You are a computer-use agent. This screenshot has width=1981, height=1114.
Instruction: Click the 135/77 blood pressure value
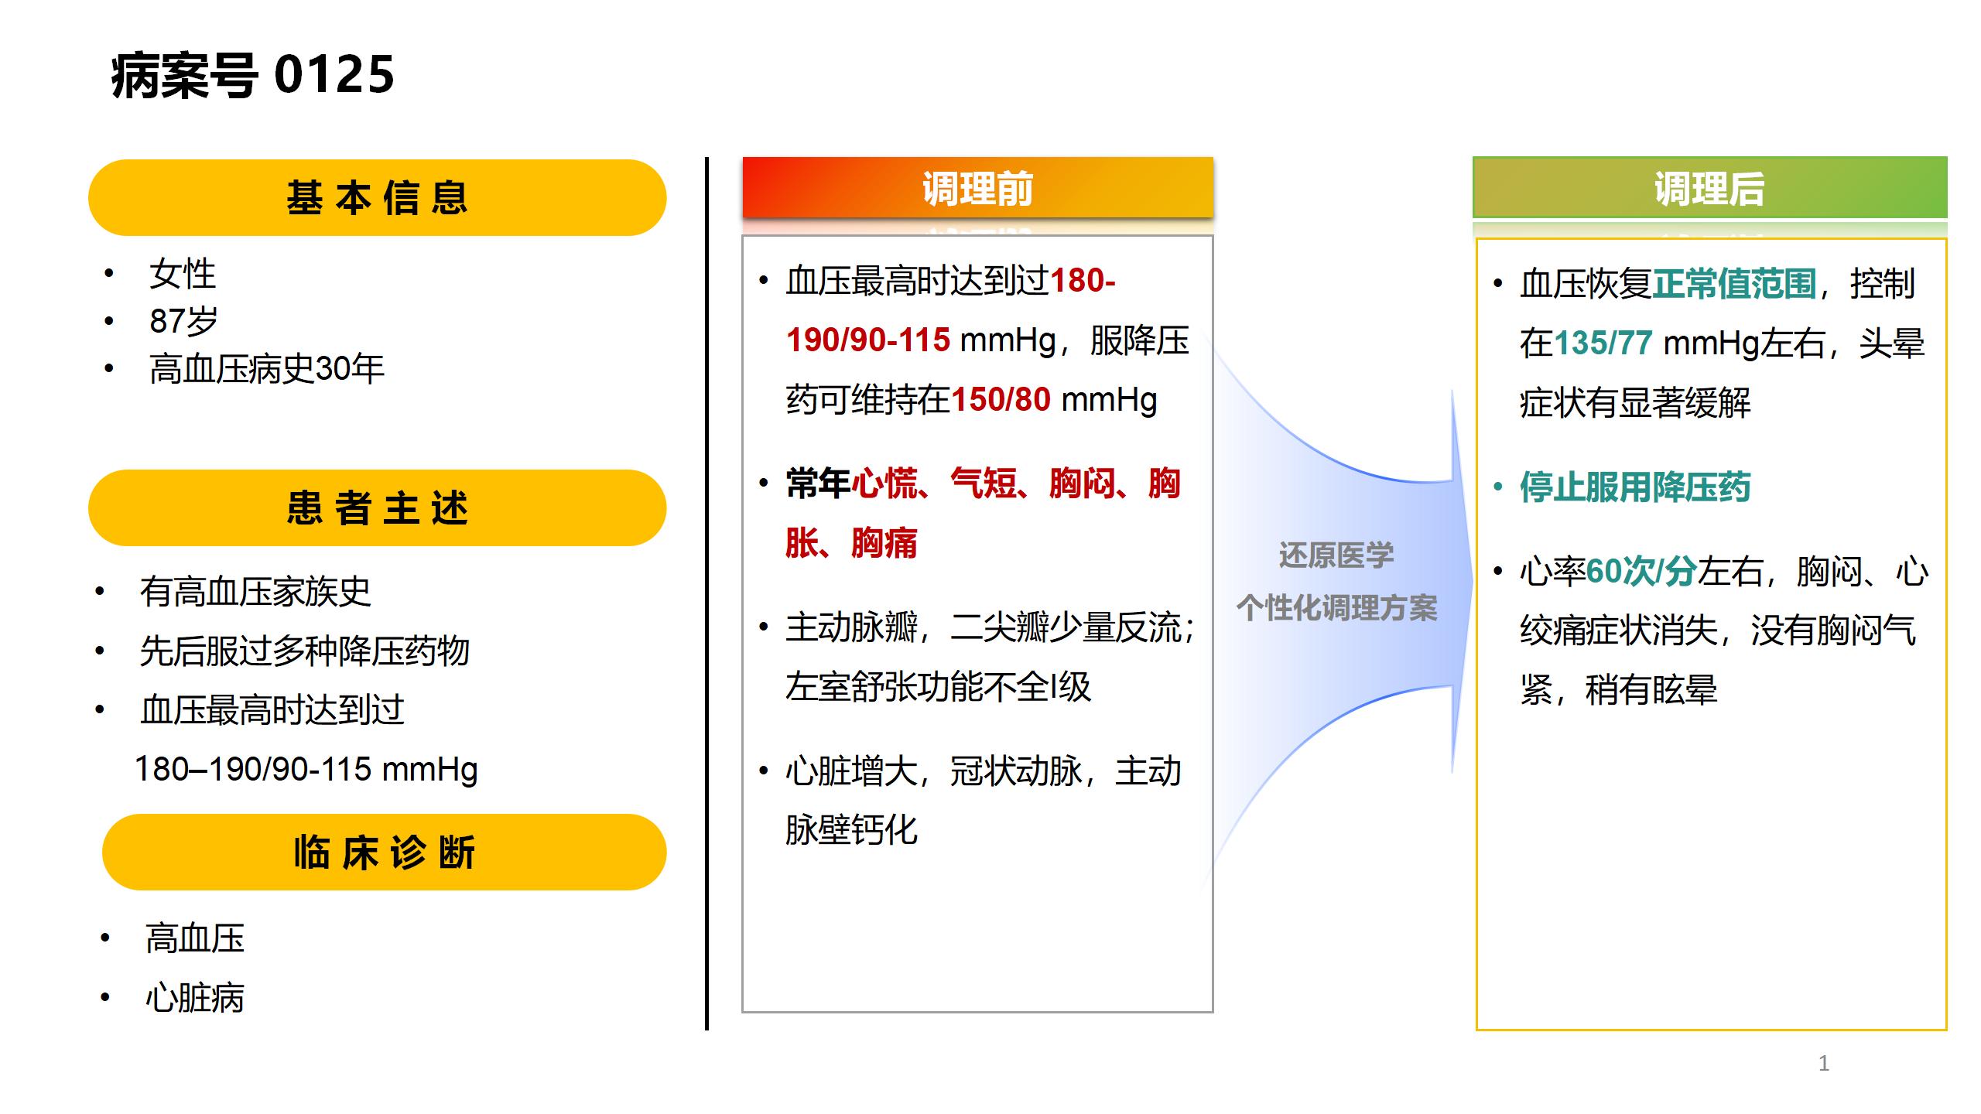click(1603, 343)
